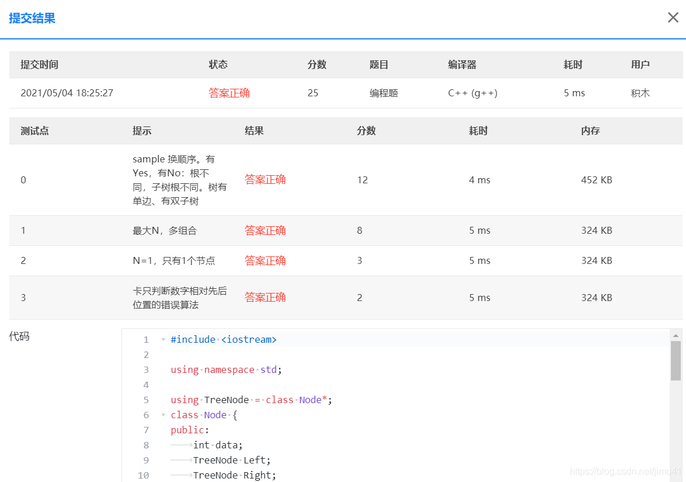Click the overall status 答案正确 in submission row

tap(229, 93)
